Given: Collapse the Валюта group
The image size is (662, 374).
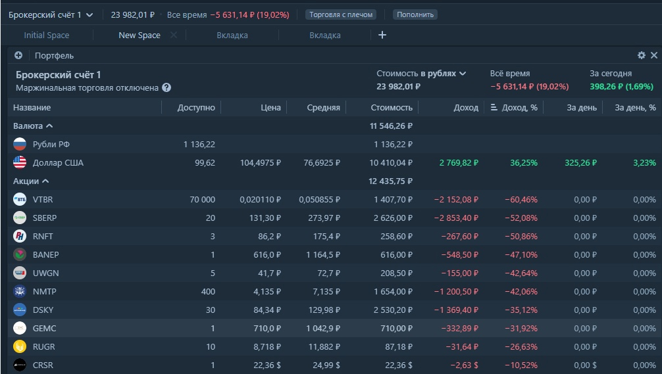Looking at the screenshot, I should [49, 126].
